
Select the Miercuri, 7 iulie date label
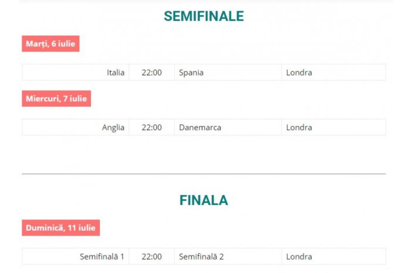(x=56, y=98)
